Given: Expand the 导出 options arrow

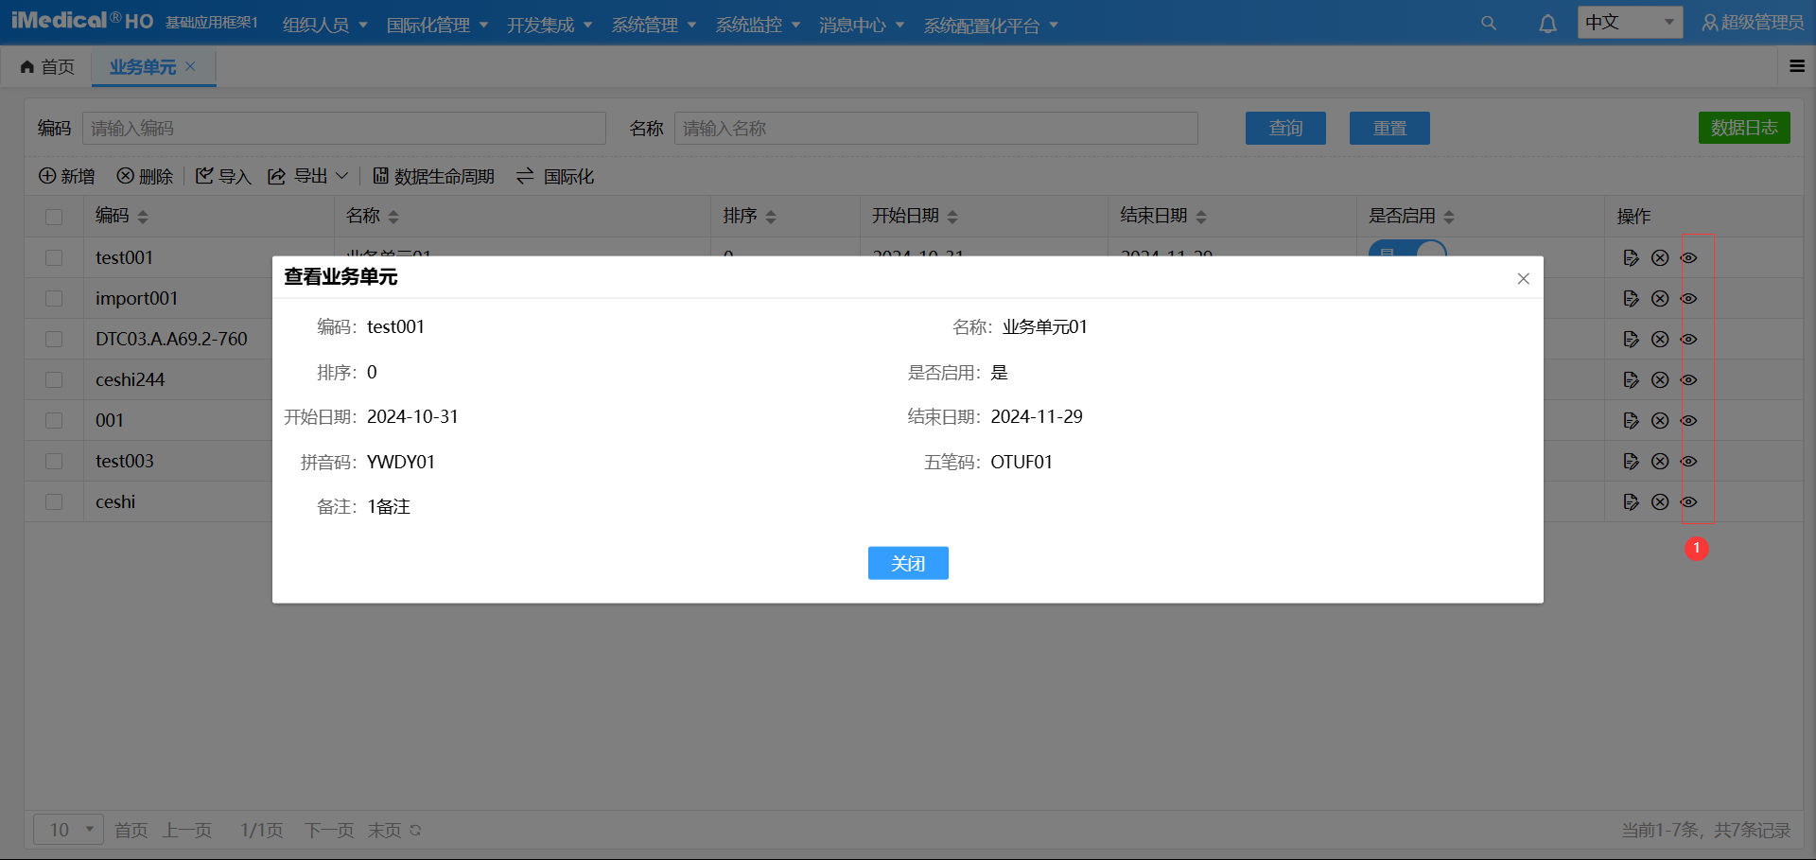Looking at the screenshot, I should 341,176.
